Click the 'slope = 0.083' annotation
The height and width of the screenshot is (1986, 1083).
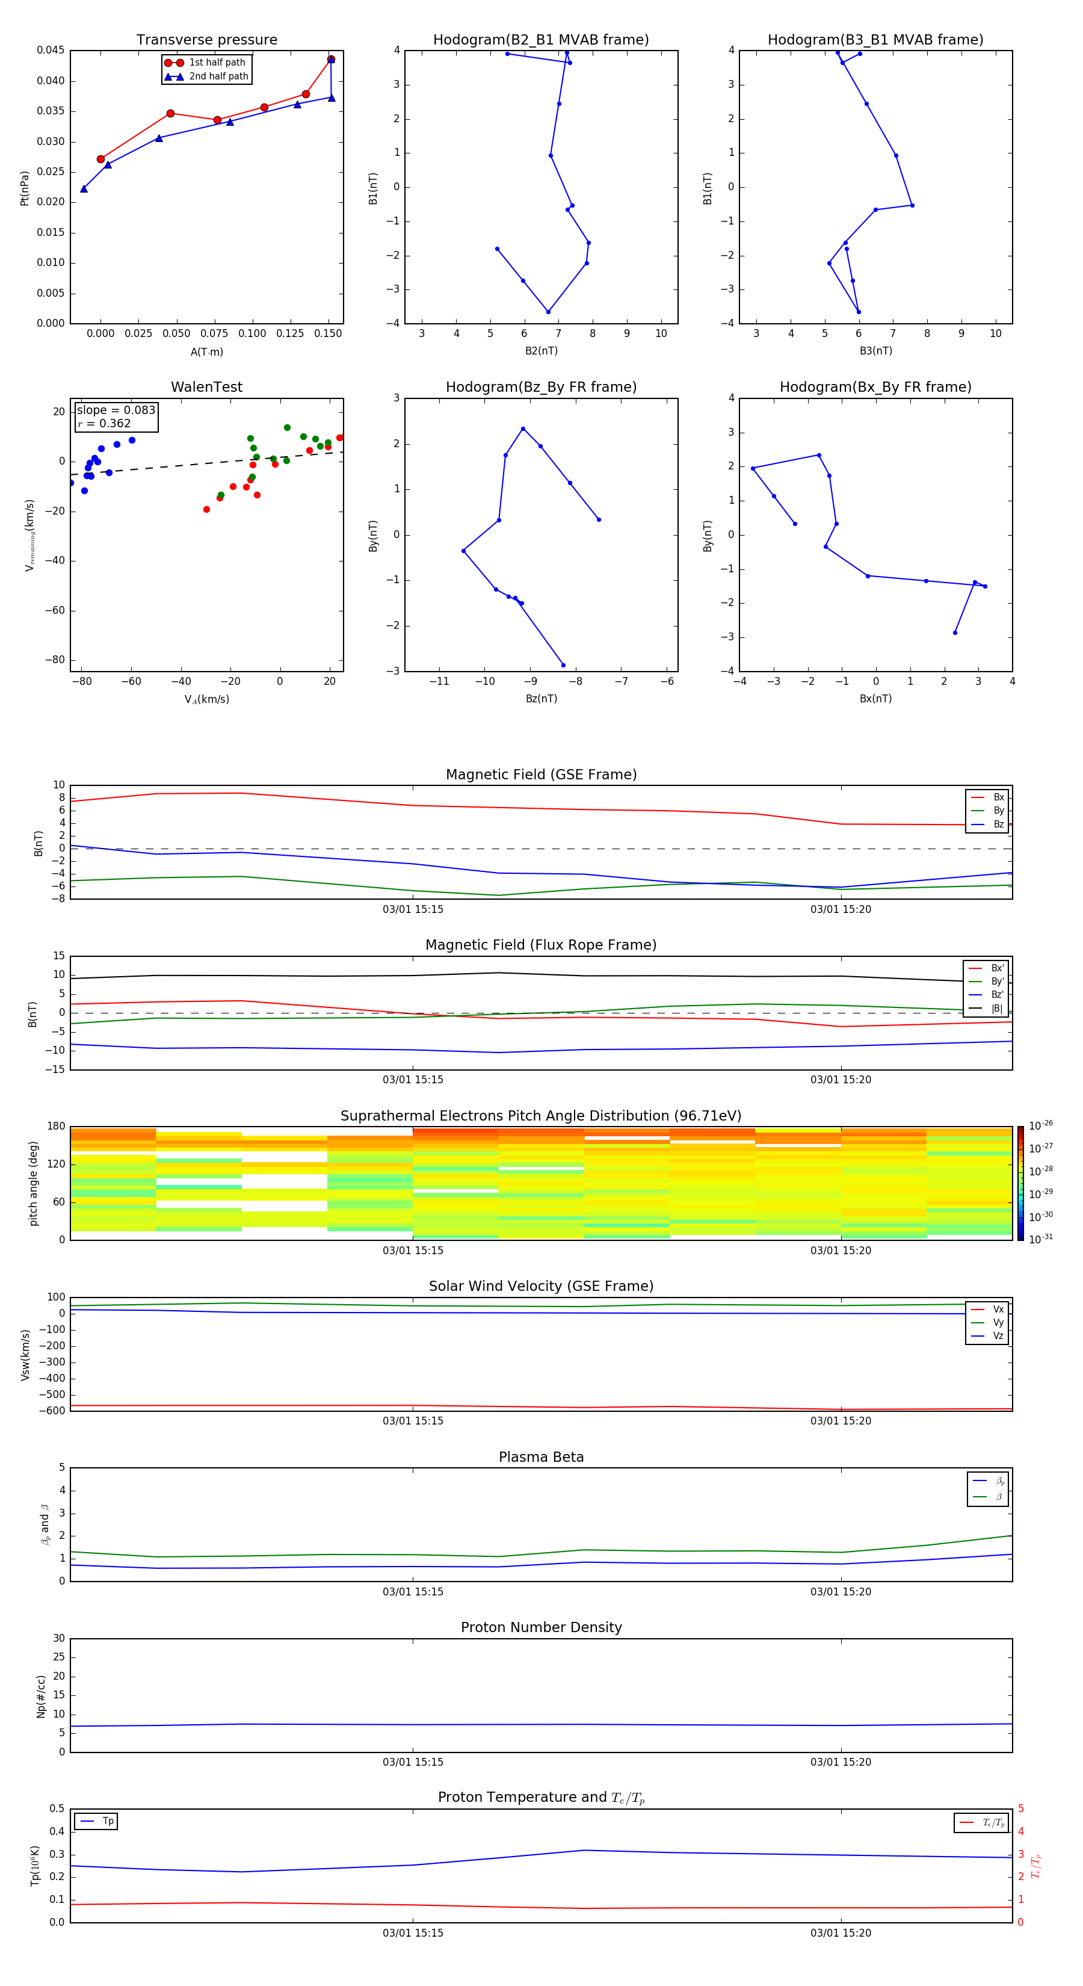tap(116, 410)
